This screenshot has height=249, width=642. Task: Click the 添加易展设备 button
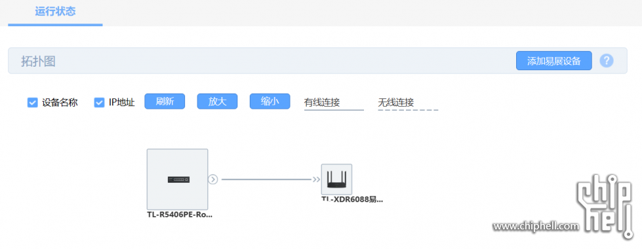tap(553, 61)
